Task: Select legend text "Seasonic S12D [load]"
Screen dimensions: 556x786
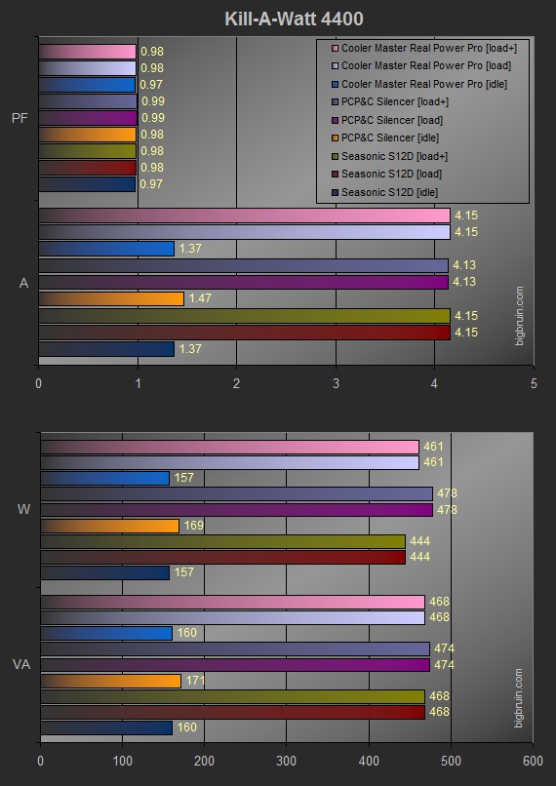Action: click(x=391, y=175)
